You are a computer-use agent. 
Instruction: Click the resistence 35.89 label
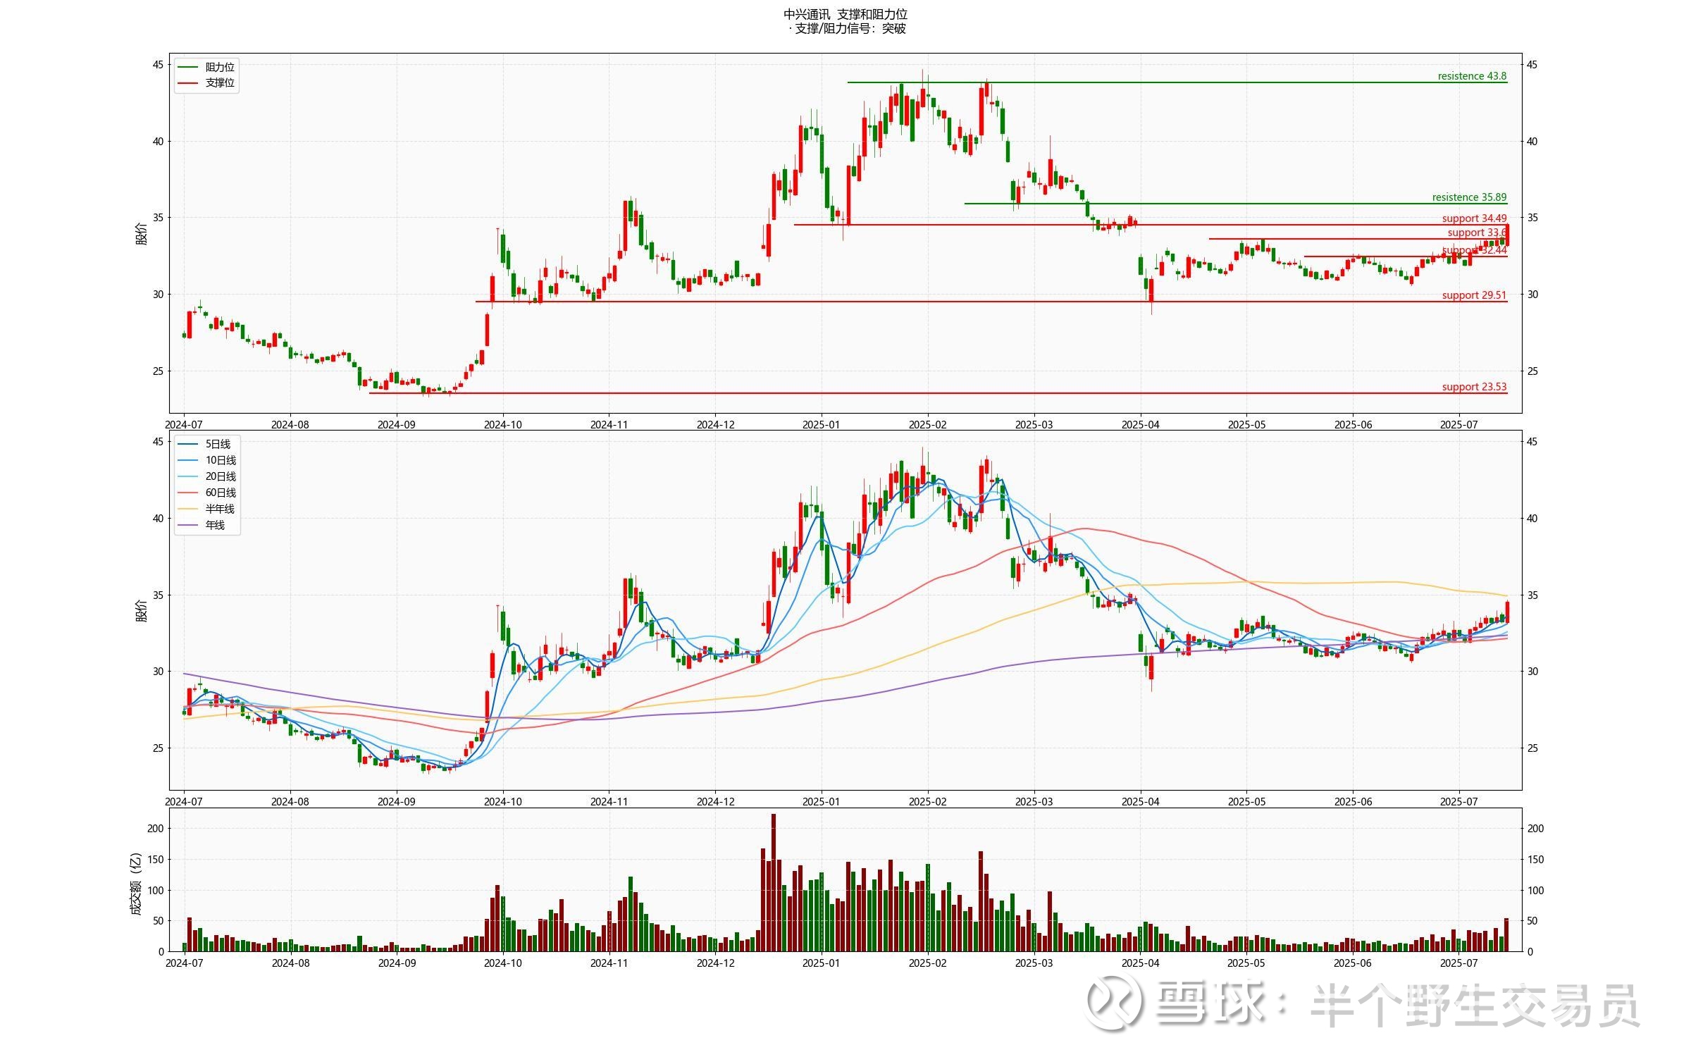click(x=1468, y=197)
